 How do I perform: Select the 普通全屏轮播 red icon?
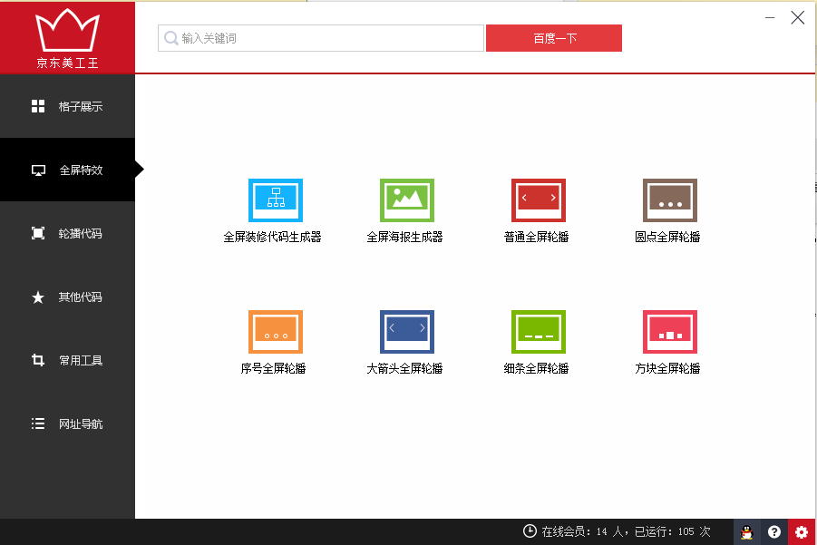pos(538,200)
